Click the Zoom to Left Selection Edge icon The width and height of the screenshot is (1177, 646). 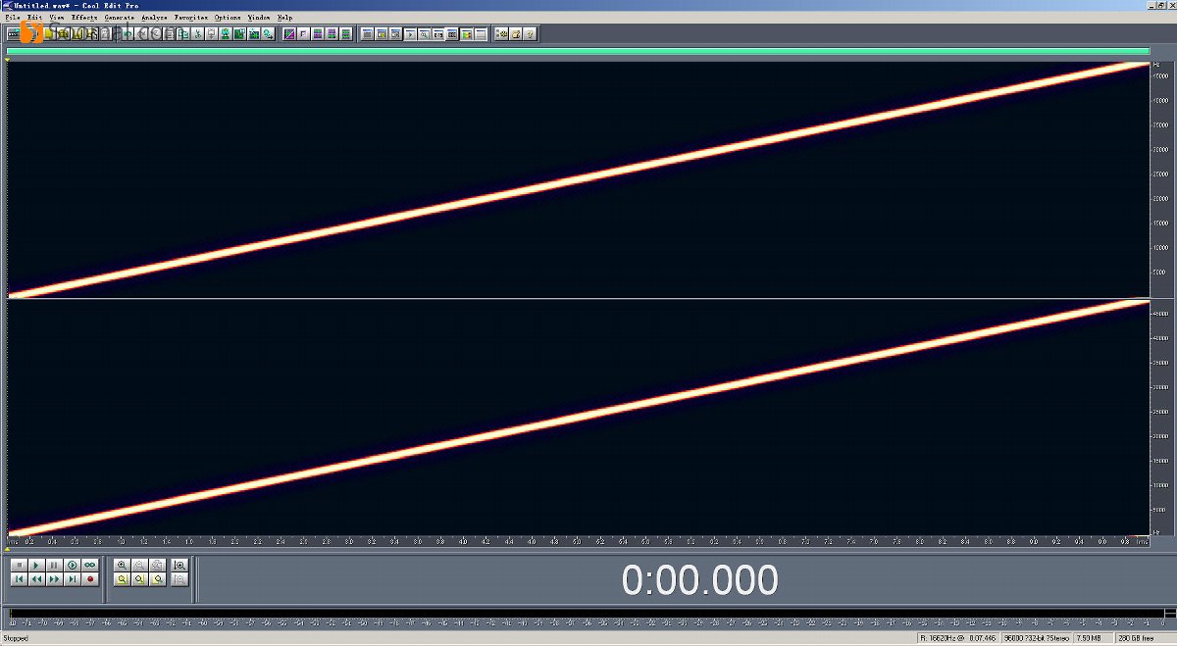(139, 579)
